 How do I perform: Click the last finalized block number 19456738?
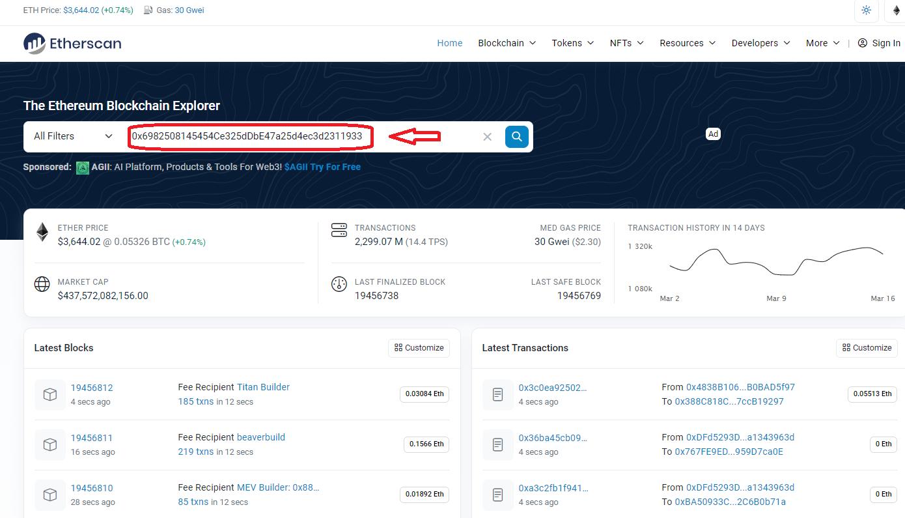click(x=376, y=296)
